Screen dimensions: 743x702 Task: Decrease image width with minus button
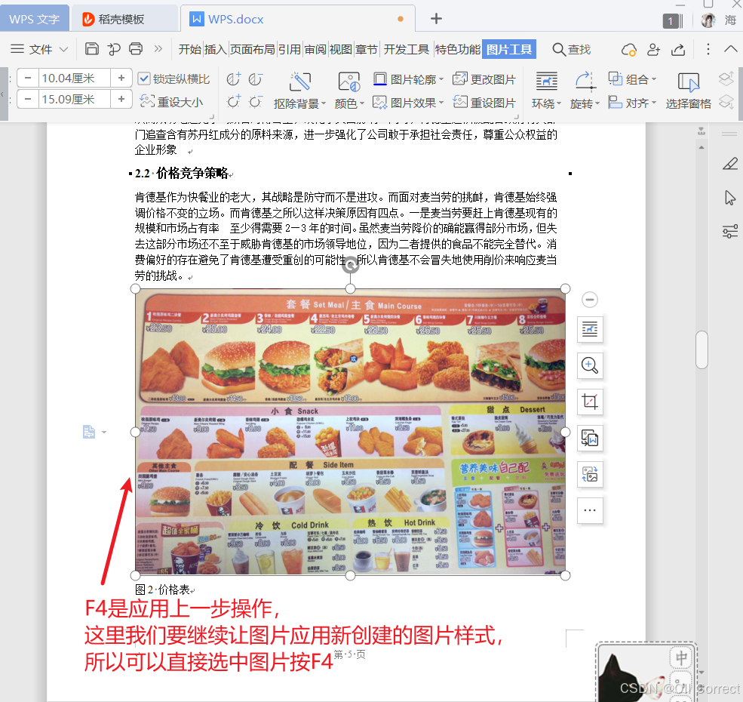click(x=28, y=99)
